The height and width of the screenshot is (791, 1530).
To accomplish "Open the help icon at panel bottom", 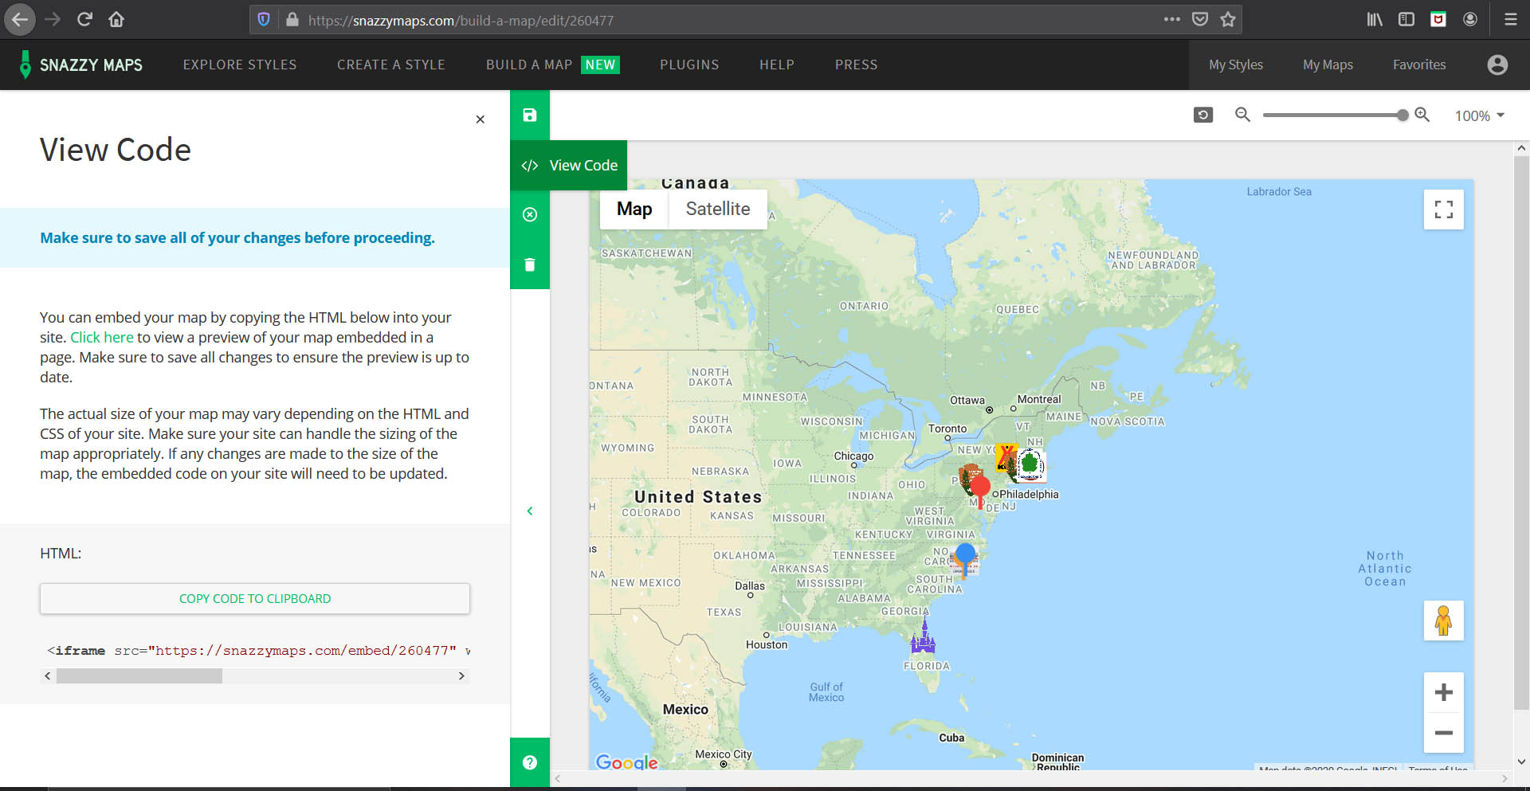I will pos(529,762).
